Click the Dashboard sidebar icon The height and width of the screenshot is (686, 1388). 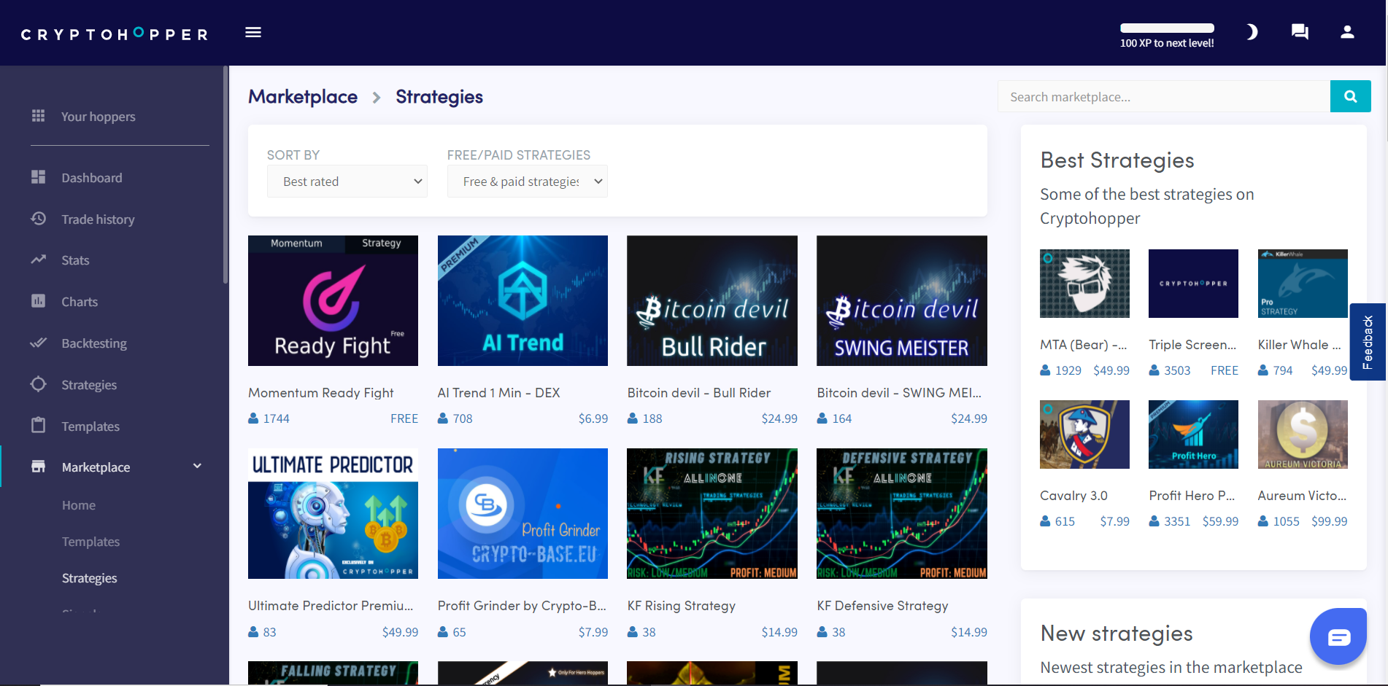click(x=39, y=177)
